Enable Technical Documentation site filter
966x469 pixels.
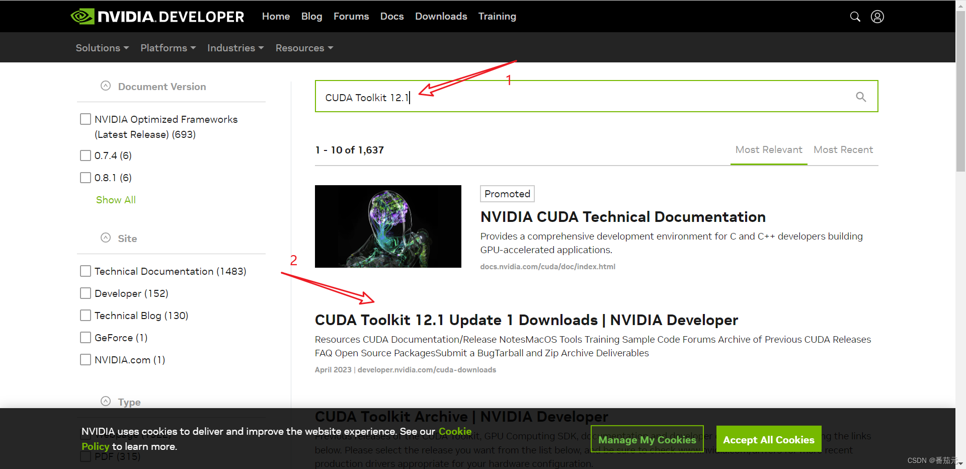[x=86, y=271]
